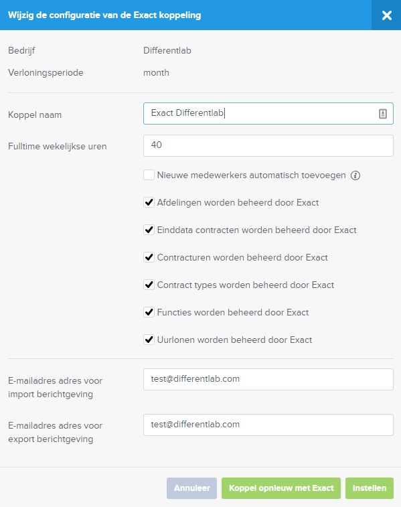Select the export berichtgeving e-mail field
Image resolution: width=401 pixels, height=507 pixels.
(x=268, y=425)
